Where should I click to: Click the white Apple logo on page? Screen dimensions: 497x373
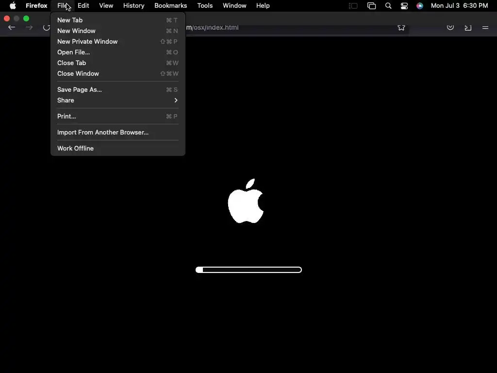click(246, 201)
